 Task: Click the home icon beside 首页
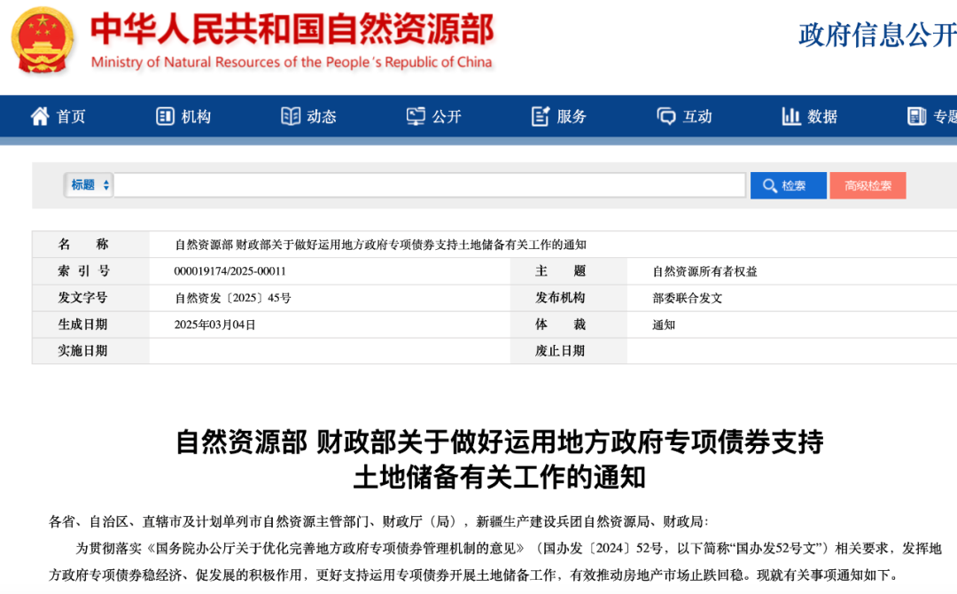(40, 116)
